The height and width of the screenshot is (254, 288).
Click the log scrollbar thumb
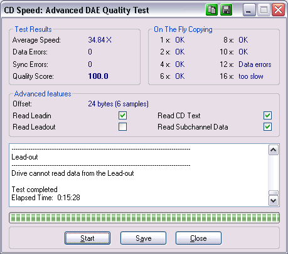274,193
